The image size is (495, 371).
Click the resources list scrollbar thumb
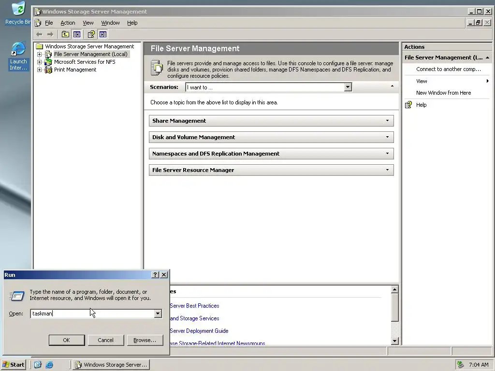394,307
